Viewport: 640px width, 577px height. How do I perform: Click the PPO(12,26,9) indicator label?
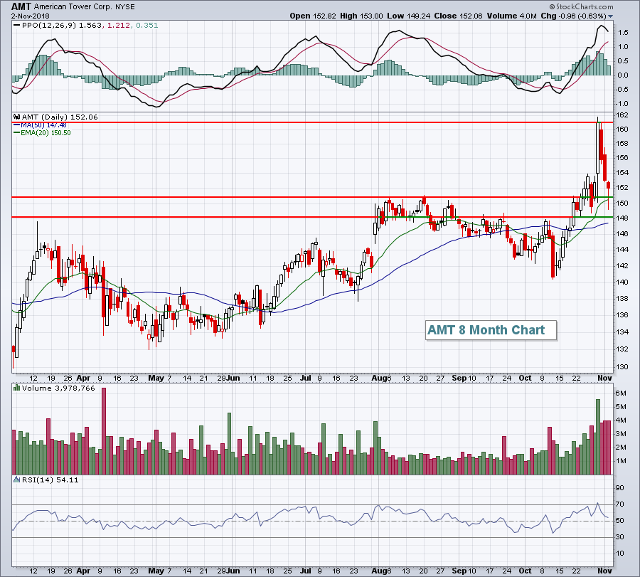pos(49,26)
